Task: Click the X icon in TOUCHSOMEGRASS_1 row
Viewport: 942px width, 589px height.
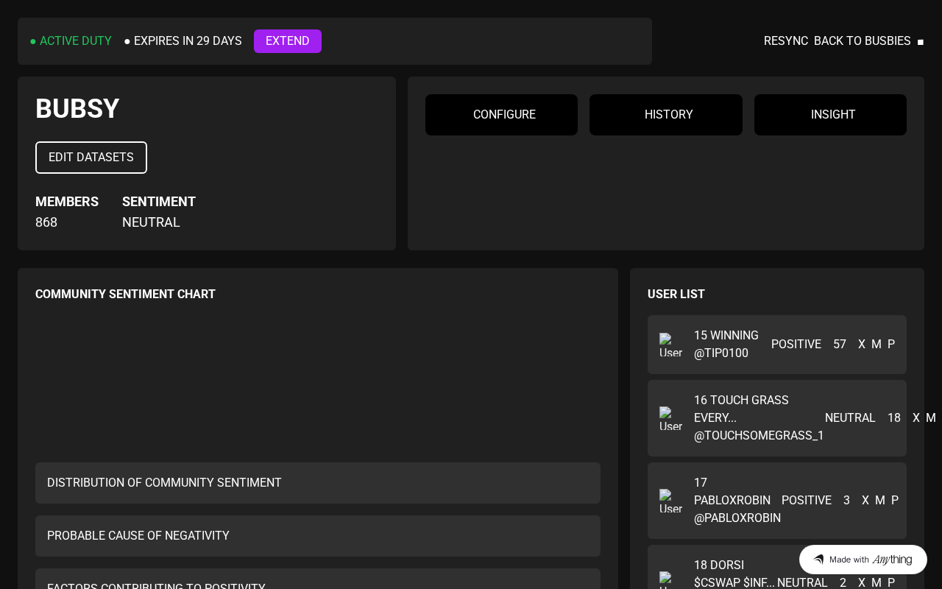Action: click(916, 418)
